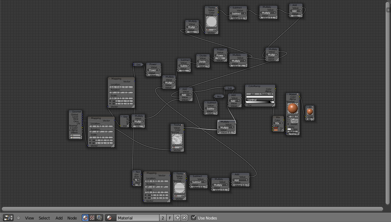This screenshot has width=391, height=222.
Task: Open Add operation dropdown in top-right node
Action: coord(295,11)
